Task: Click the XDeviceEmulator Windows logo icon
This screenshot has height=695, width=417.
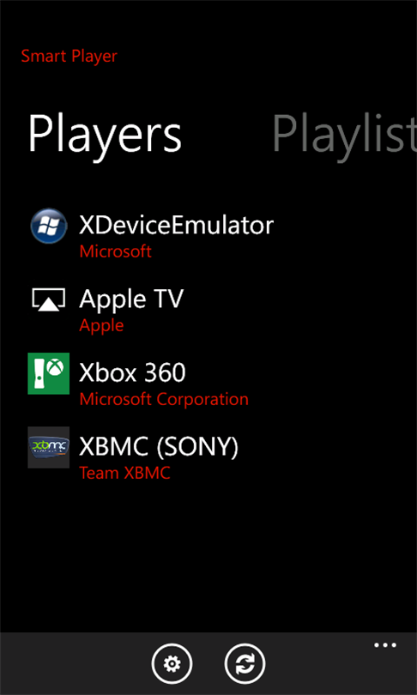Action: 49,226
